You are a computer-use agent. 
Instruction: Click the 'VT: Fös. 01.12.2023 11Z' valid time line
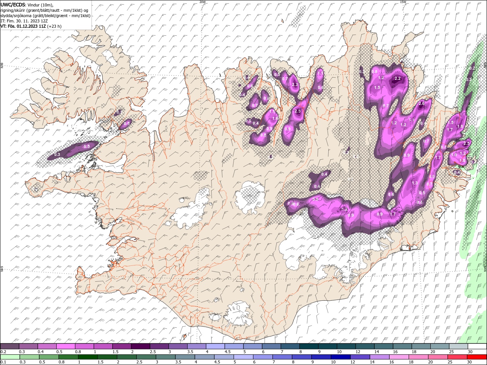[x=23, y=26]
